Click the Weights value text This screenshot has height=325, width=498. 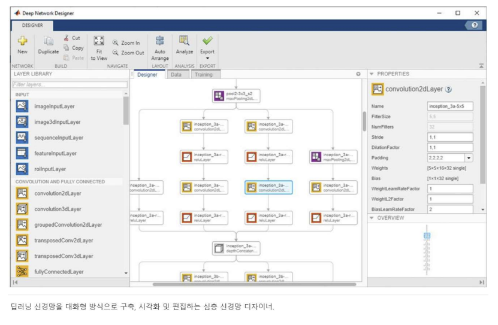[446, 168]
